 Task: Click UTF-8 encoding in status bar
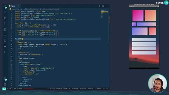[65, 89]
